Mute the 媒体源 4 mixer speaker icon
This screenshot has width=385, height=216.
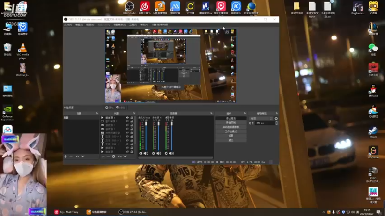tap(159, 153)
